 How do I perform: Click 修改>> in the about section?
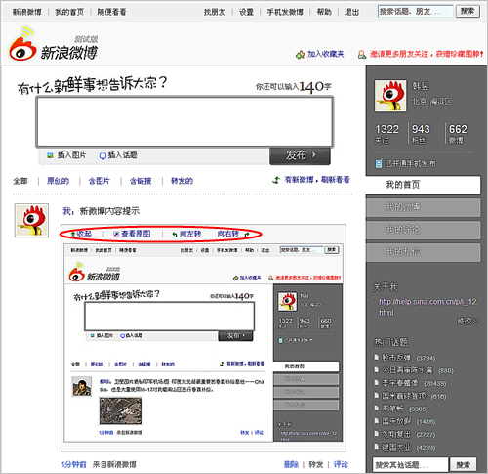[x=468, y=322]
